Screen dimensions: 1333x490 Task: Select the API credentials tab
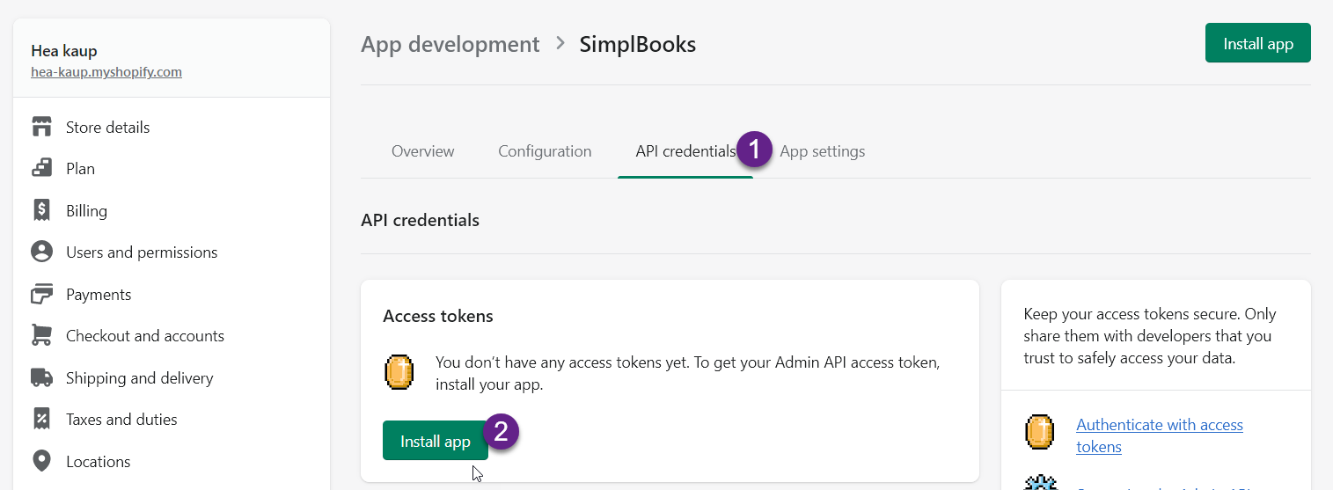(x=685, y=151)
